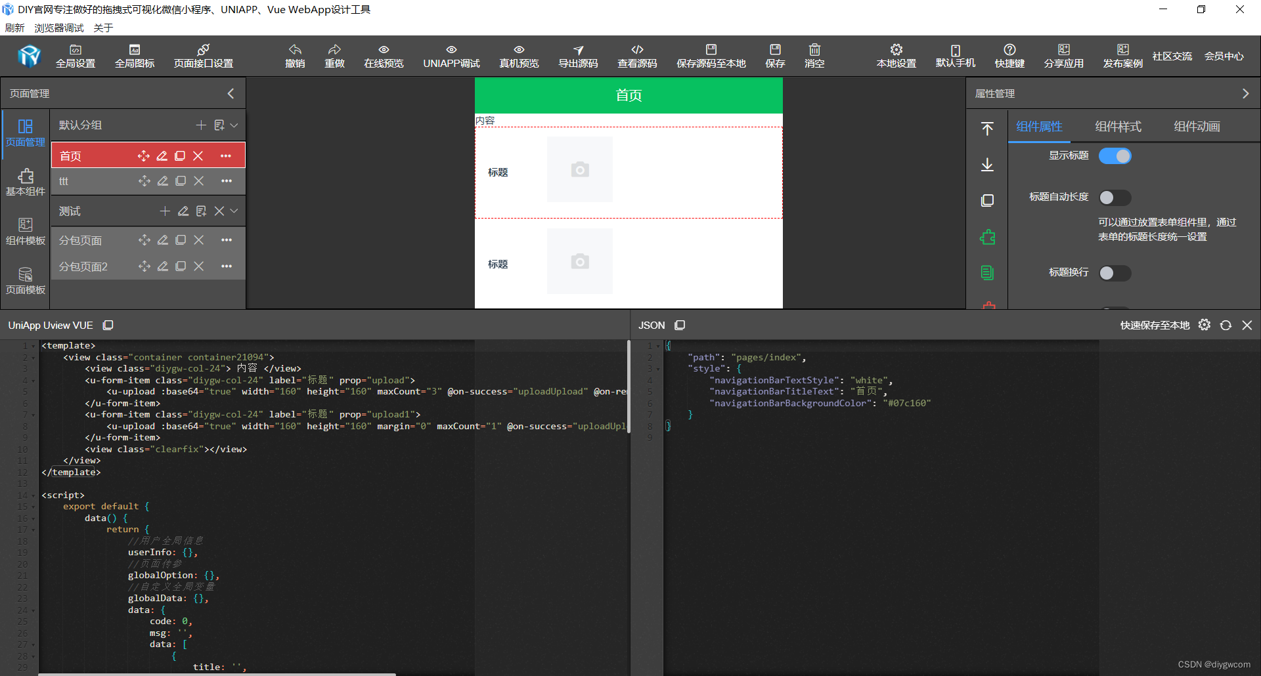1261x676 pixels.
Task: Disable the 显示标题 toggle
Action: 1115,156
